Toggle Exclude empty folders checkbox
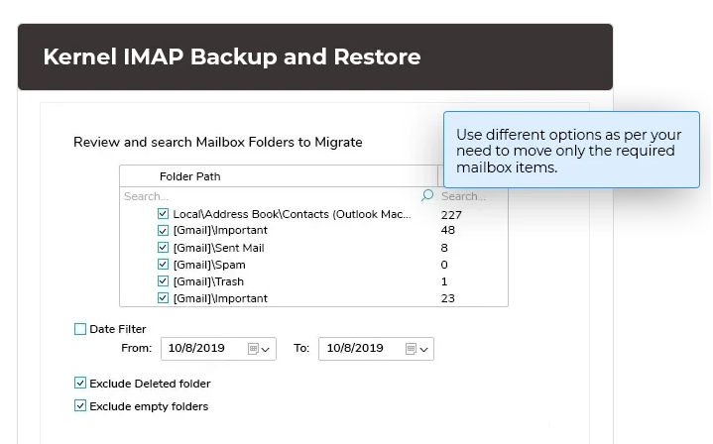 [80, 405]
